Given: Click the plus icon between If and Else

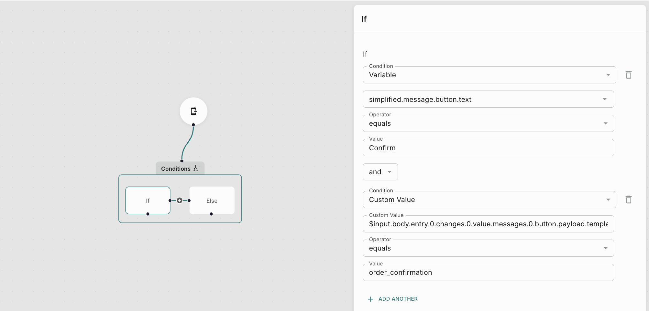Looking at the screenshot, I should tap(180, 200).
